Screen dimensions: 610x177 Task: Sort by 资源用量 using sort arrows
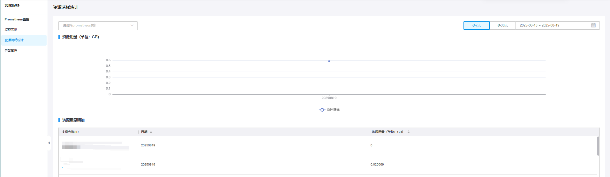click(408, 132)
